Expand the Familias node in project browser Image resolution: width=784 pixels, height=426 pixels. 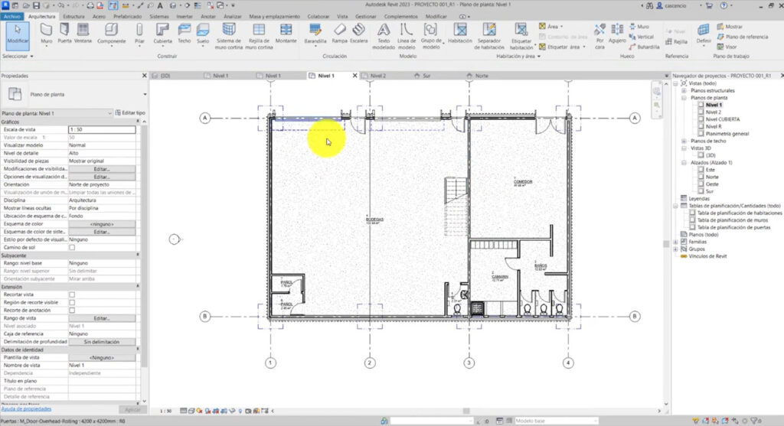(x=675, y=242)
